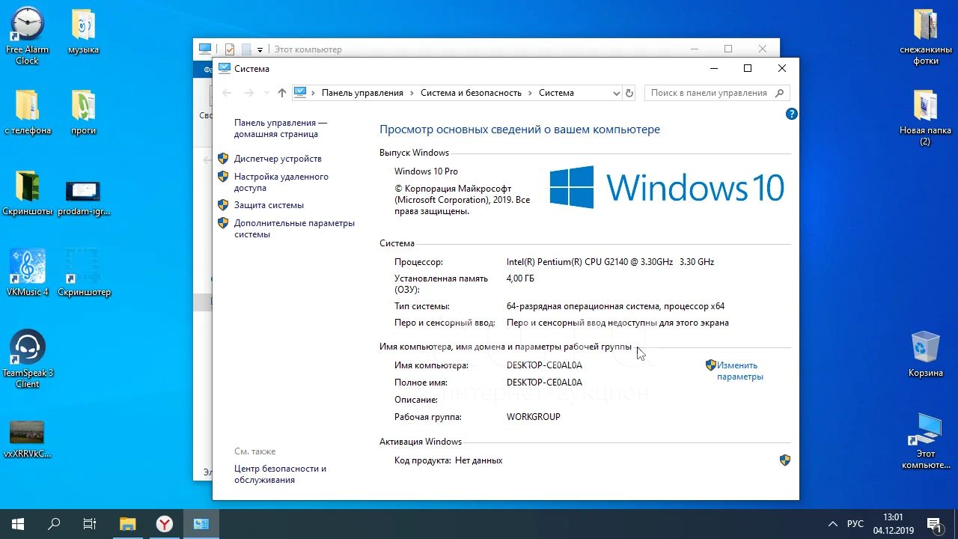Expand chevron after Система и безопасность breadcrumb
This screenshot has width=958, height=539.
tap(530, 93)
